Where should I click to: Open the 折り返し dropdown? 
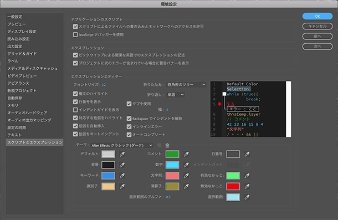tap(176, 94)
